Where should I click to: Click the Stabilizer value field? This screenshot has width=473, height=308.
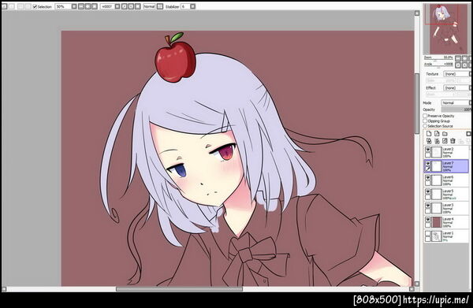pos(185,6)
